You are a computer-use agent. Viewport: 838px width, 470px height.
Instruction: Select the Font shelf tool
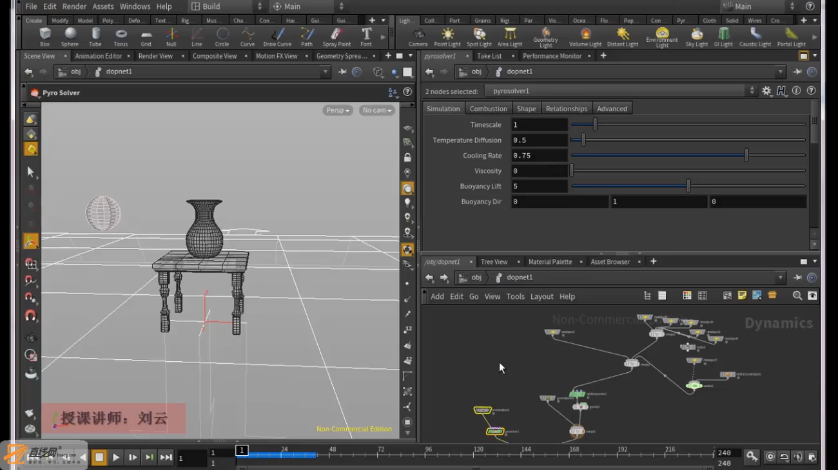click(x=366, y=37)
